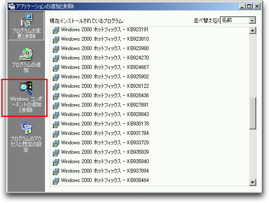Select Windows 2000 ホットフィックス - KB930178 text
This screenshot has height=203, width=269.
pos(105,124)
